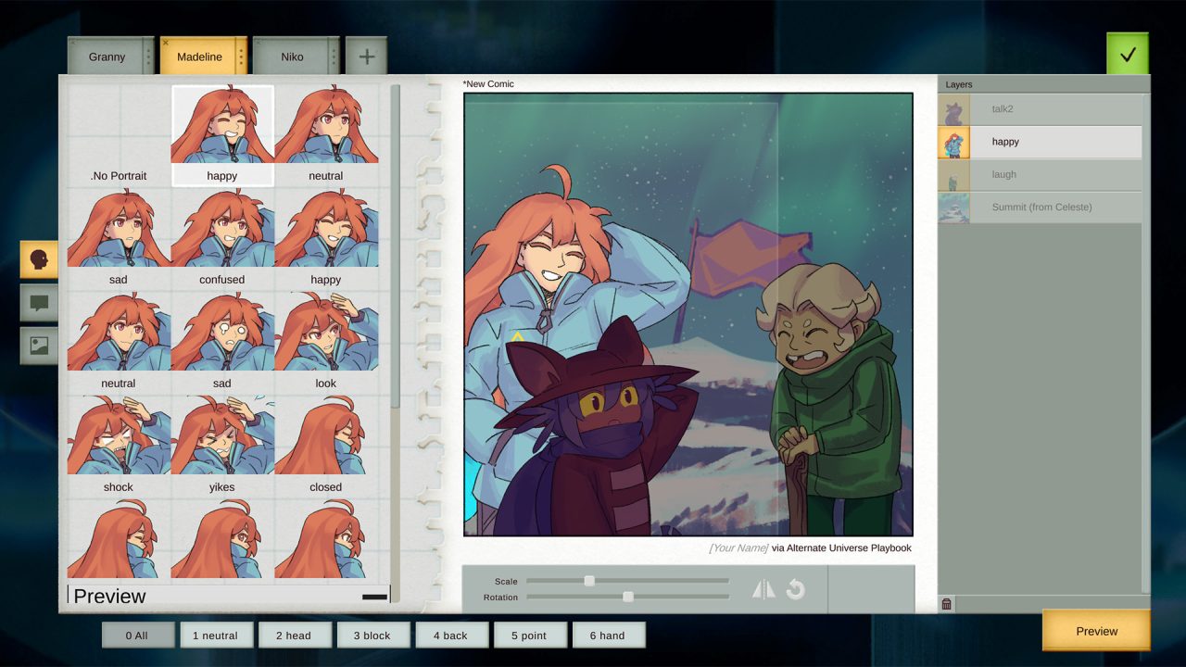This screenshot has height=667, width=1186.
Task: Choose second-row happy Madeline portrait
Action: [326, 239]
